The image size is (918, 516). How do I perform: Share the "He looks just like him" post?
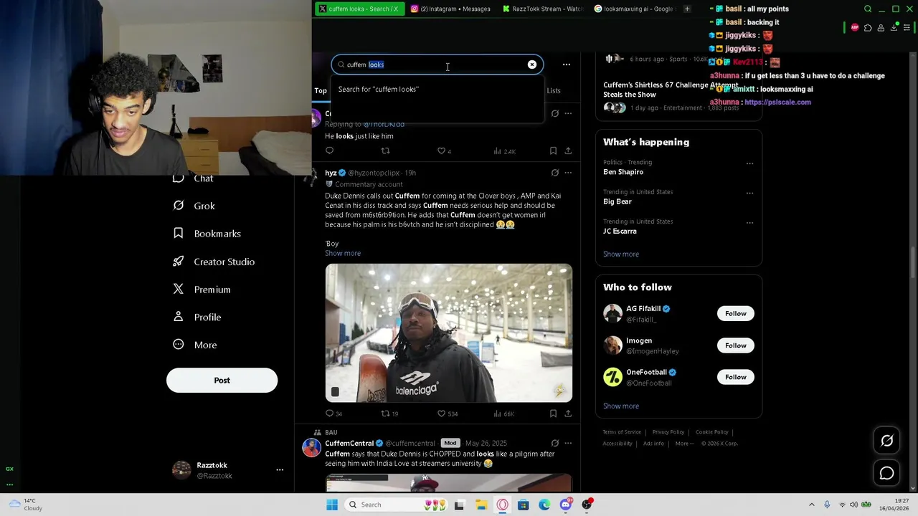568,150
